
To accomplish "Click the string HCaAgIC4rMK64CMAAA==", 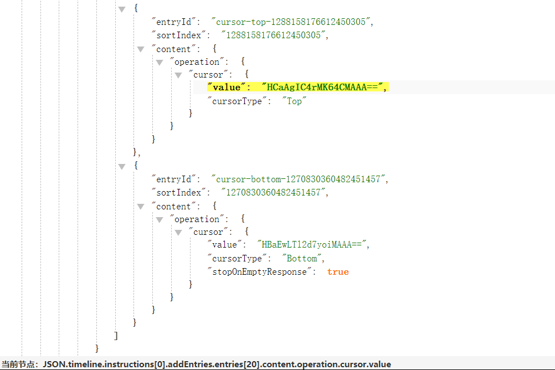I will tap(323, 88).
